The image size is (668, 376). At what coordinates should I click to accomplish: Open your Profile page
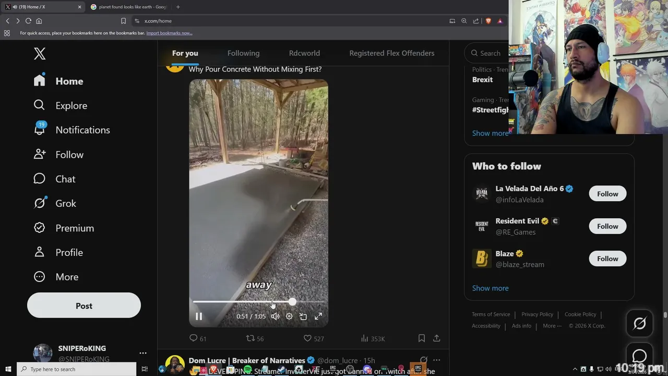(x=58, y=252)
